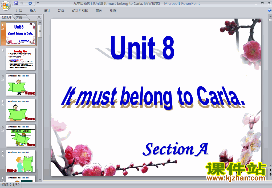Go to next slide double-arrow button
The width and height of the screenshot is (272, 188).
point(270,174)
